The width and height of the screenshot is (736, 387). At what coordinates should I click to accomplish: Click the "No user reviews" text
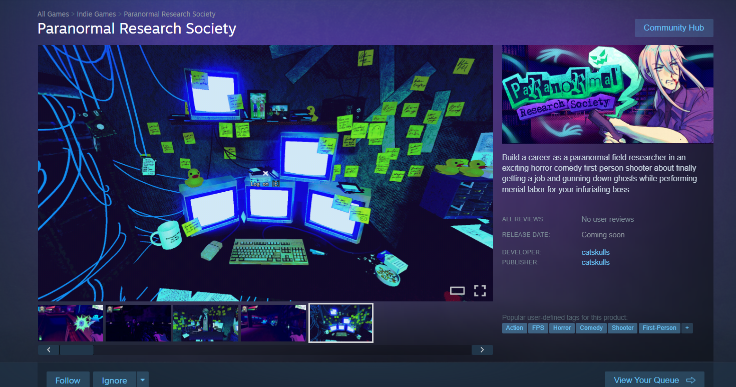point(607,219)
